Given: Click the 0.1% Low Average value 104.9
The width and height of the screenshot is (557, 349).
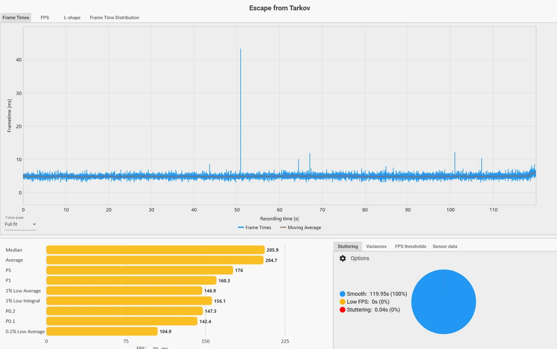Looking at the screenshot, I should tap(165, 331).
